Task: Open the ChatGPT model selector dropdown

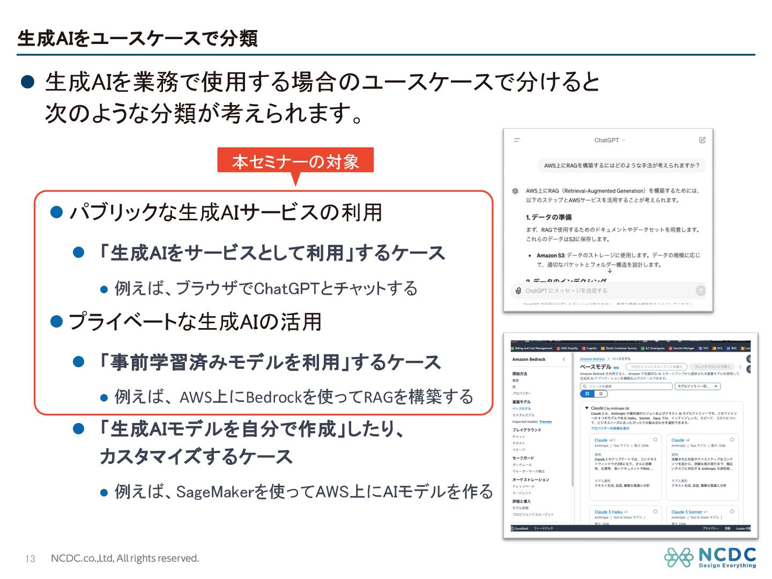Action: (610, 140)
